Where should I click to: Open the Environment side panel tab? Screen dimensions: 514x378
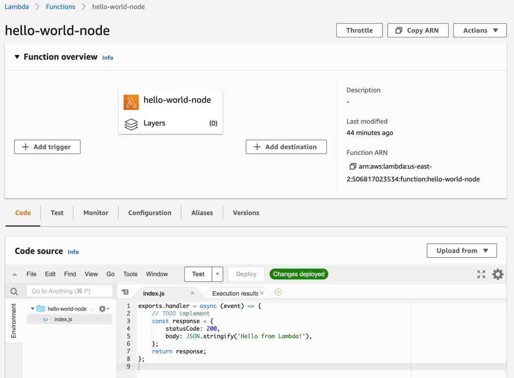(x=14, y=321)
